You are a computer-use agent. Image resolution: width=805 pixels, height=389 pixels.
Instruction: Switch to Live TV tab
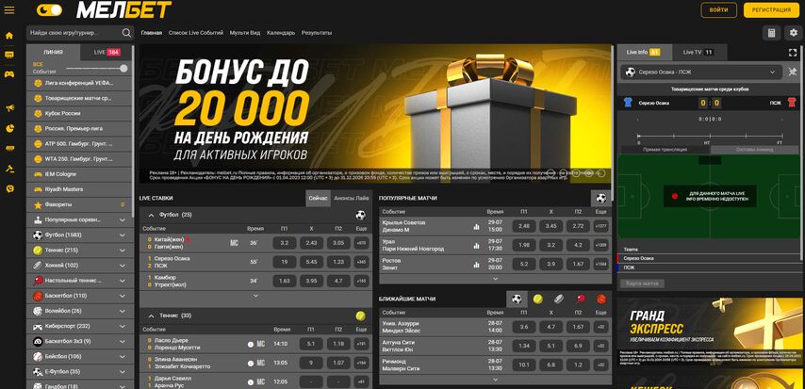698,52
